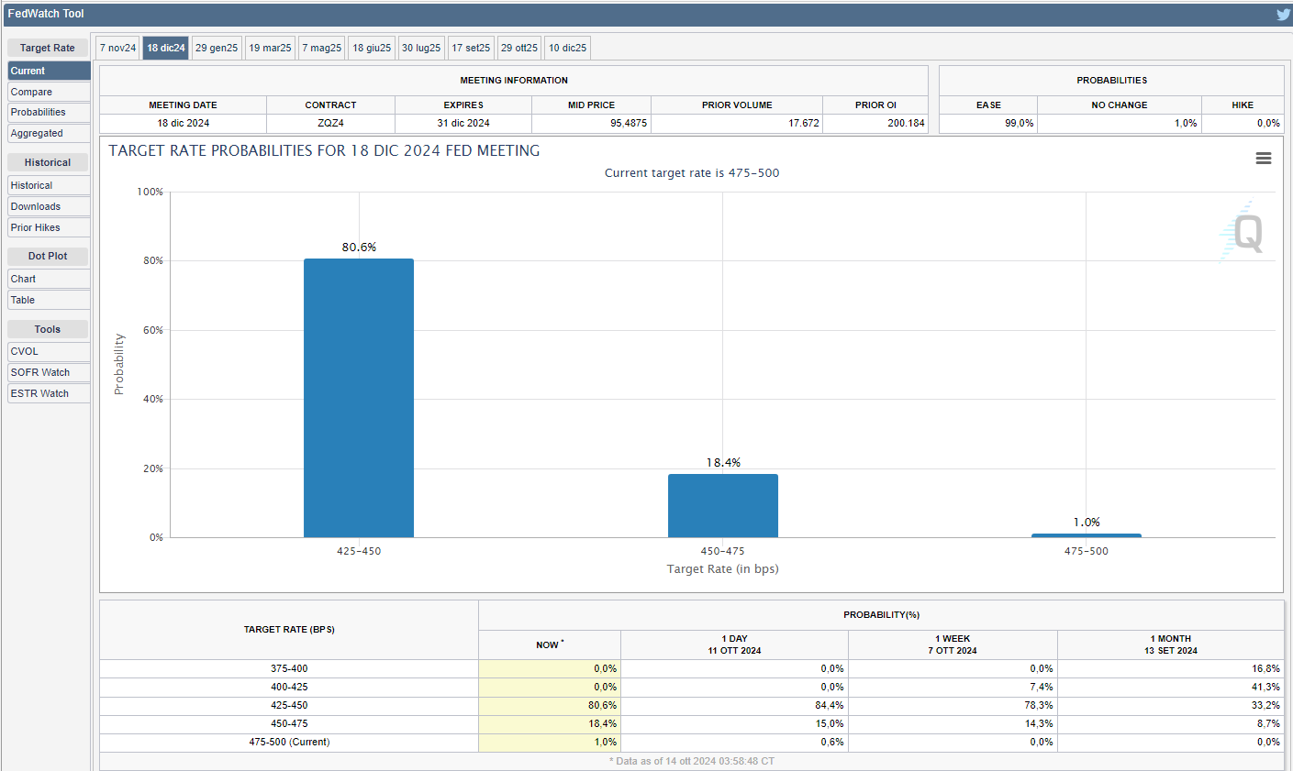
Task: Open SOFR Watch tool
Action: [x=49, y=372]
